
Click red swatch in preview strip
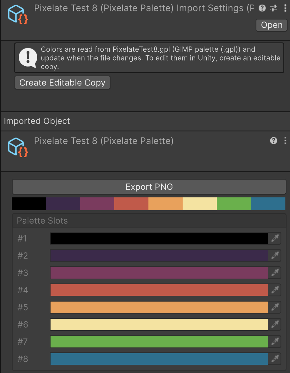click(x=131, y=204)
